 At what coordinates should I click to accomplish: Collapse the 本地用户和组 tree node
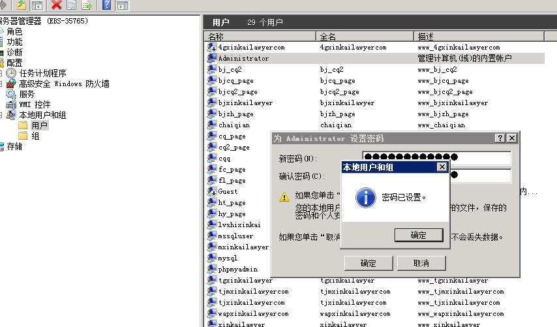[3, 115]
